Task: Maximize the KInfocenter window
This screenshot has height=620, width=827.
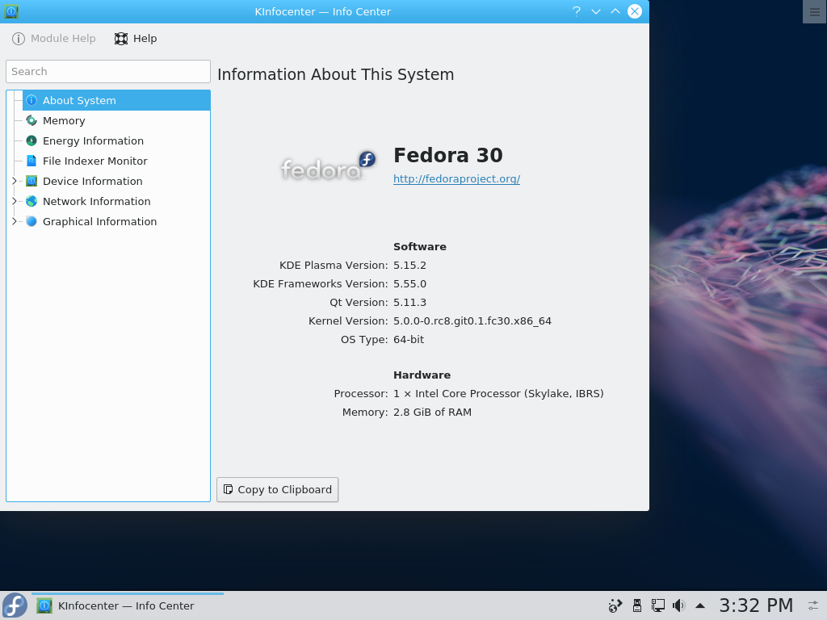Action: (x=615, y=11)
